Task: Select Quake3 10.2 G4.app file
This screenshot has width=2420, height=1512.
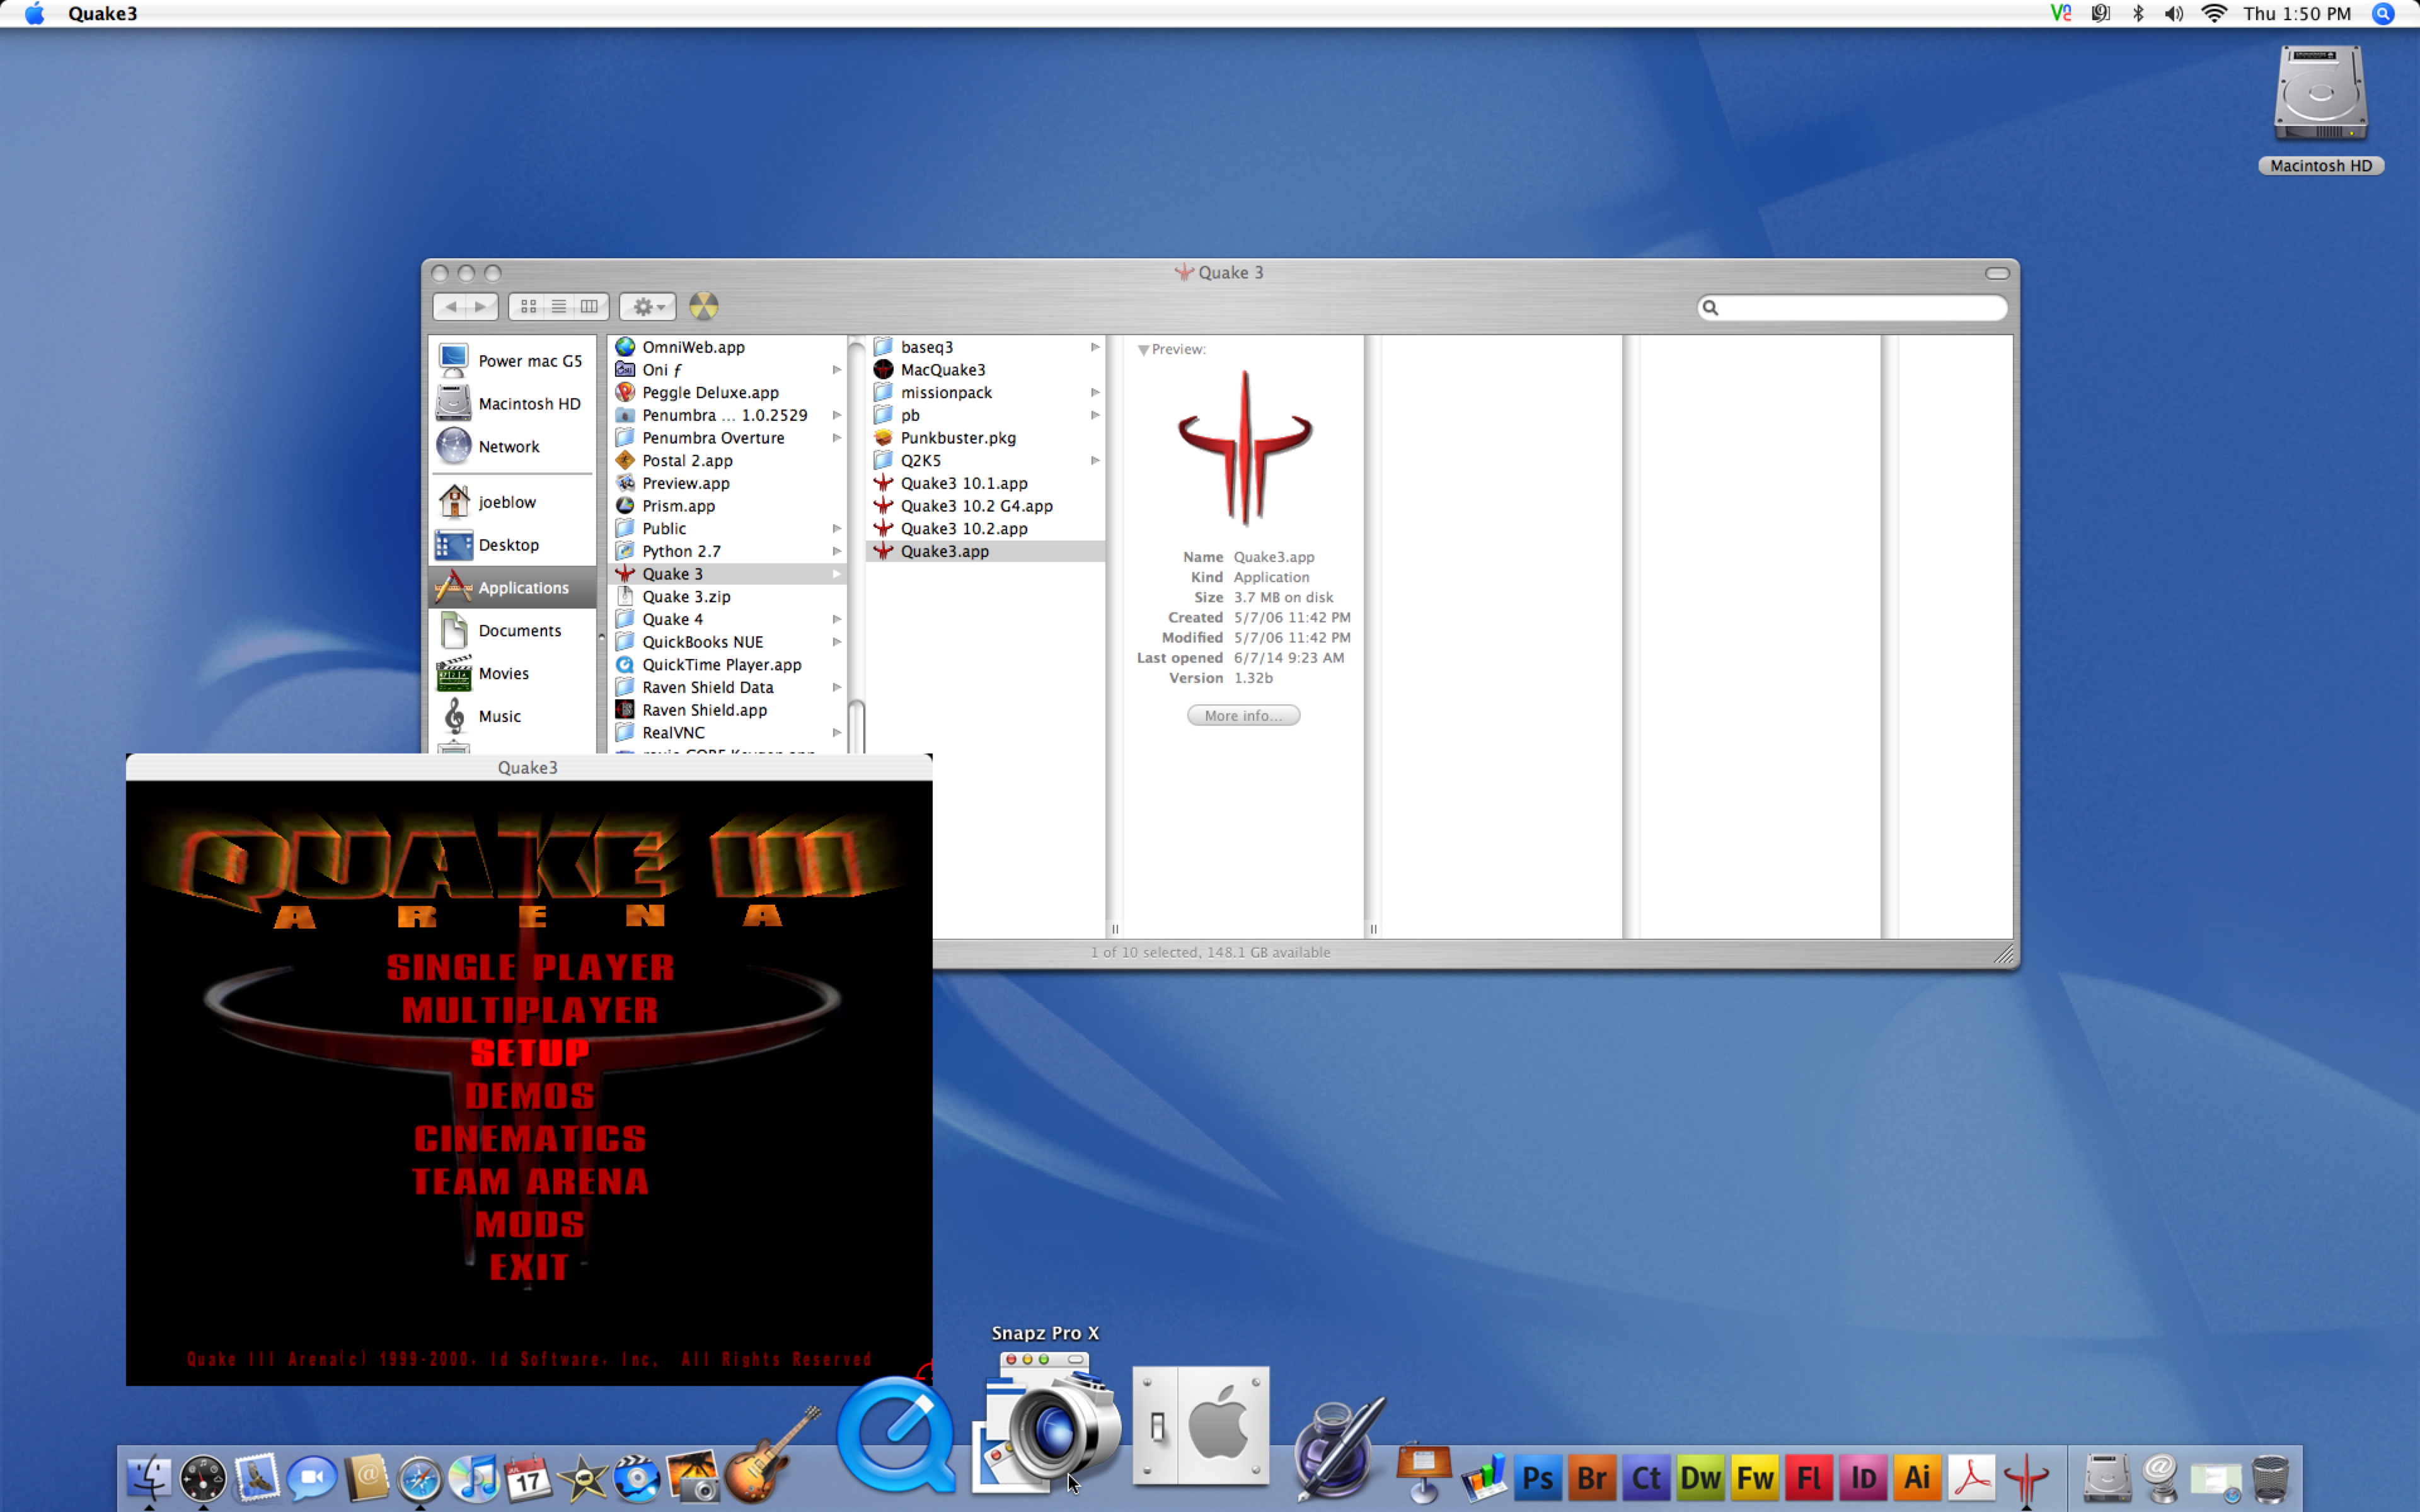Action: (x=985, y=506)
